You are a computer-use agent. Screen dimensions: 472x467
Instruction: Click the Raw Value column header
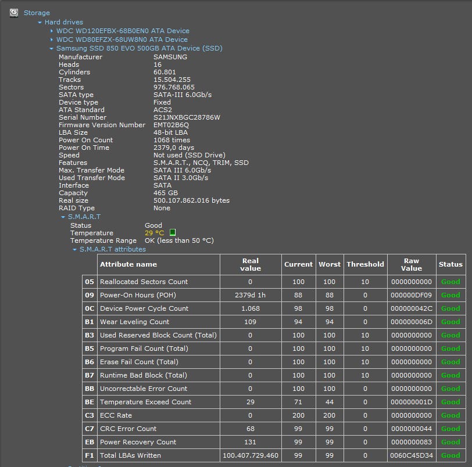pos(411,264)
